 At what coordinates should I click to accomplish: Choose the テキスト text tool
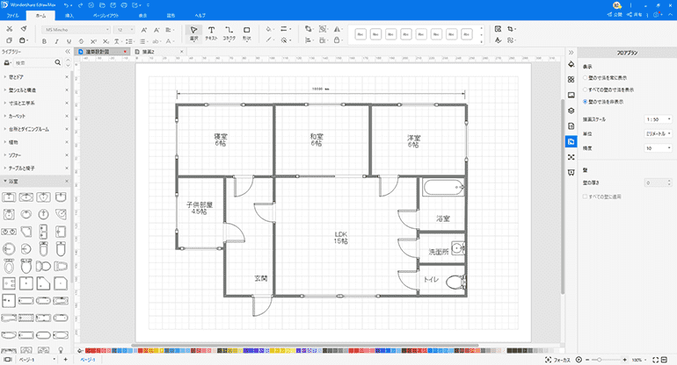211,32
